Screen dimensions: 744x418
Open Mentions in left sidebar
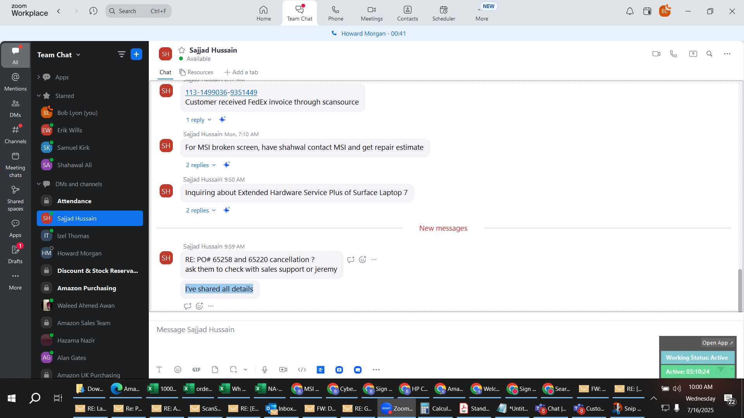point(15,82)
